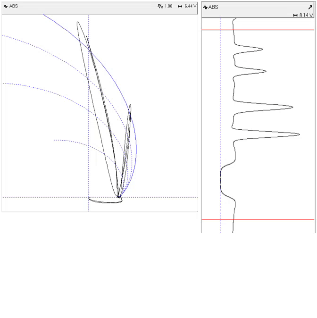Select the 1.00 ratio value

[x=168, y=6]
